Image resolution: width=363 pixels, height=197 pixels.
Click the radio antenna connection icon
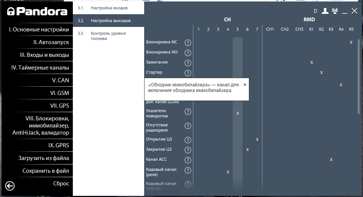[x=335, y=11]
